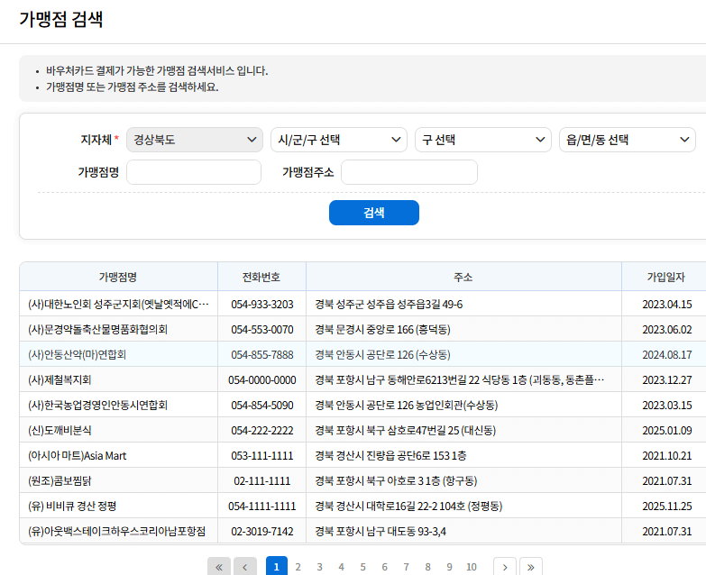This screenshot has width=706, height=575.
Task: Open the 구 선택 dropdown
Action: coord(483,140)
